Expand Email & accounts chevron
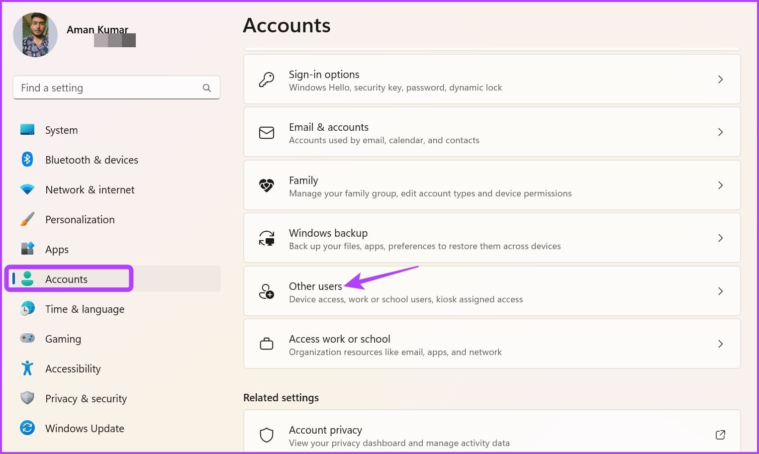The width and height of the screenshot is (759, 454). (x=720, y=132)
